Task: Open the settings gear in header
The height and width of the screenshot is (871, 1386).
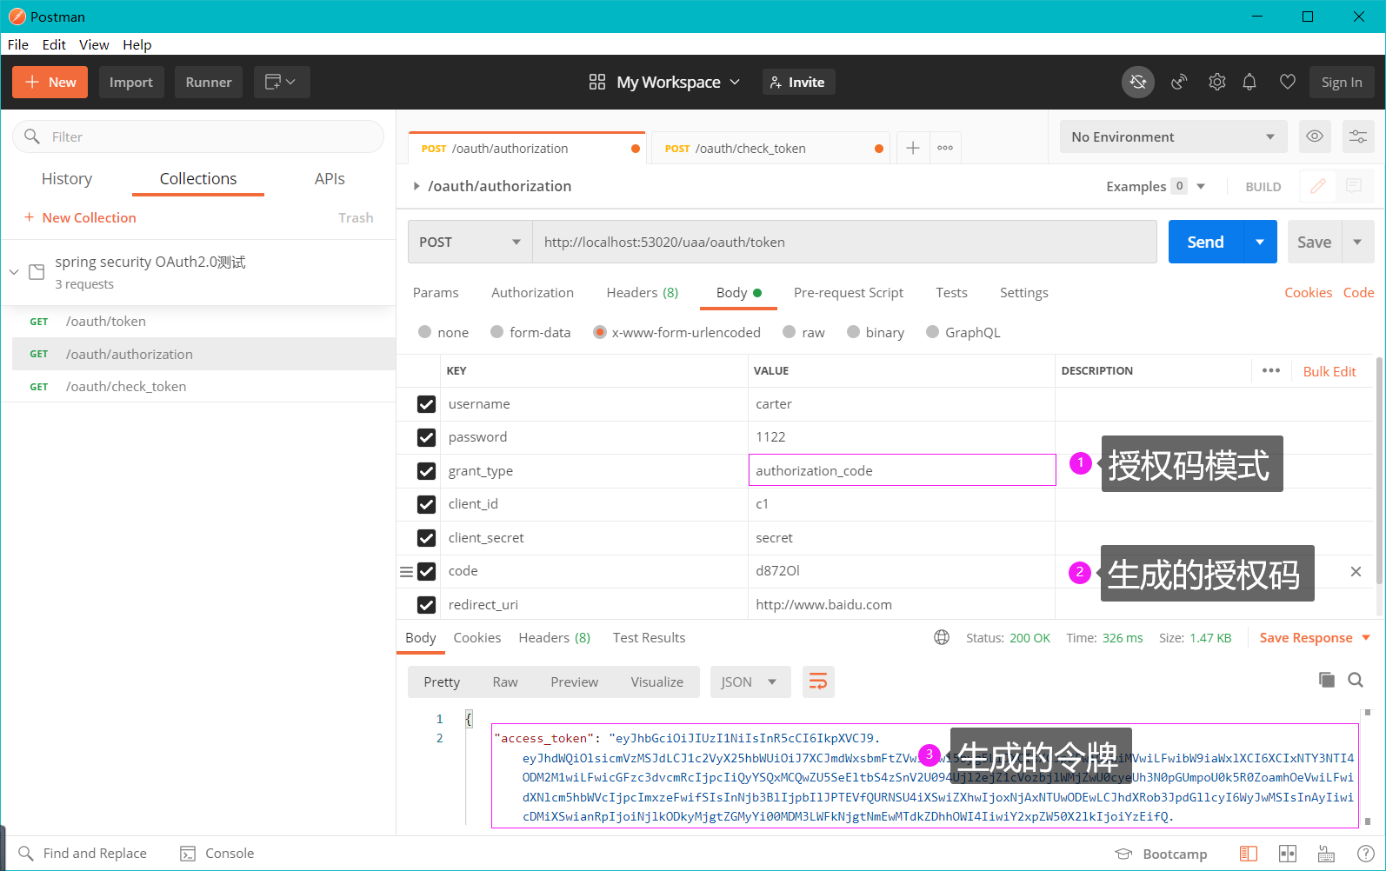Action: [1217, 82]
